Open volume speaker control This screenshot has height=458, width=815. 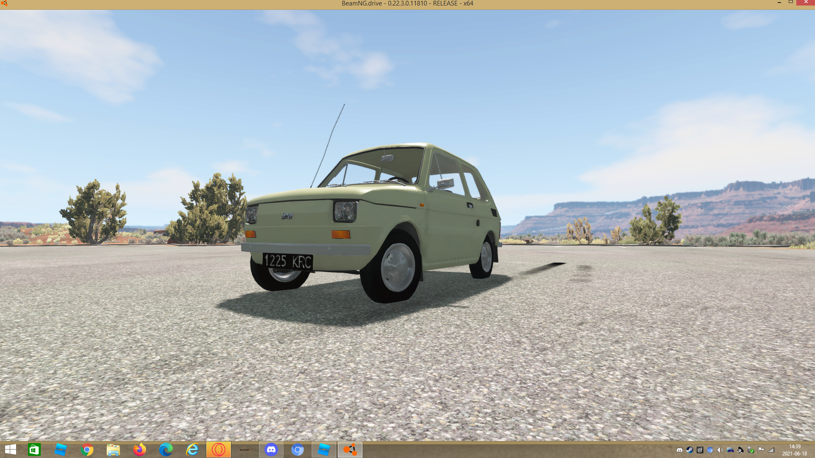click(720, 450)
